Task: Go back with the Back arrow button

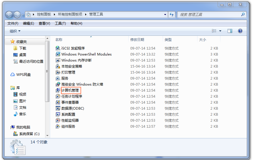Action: click(9, 15)
